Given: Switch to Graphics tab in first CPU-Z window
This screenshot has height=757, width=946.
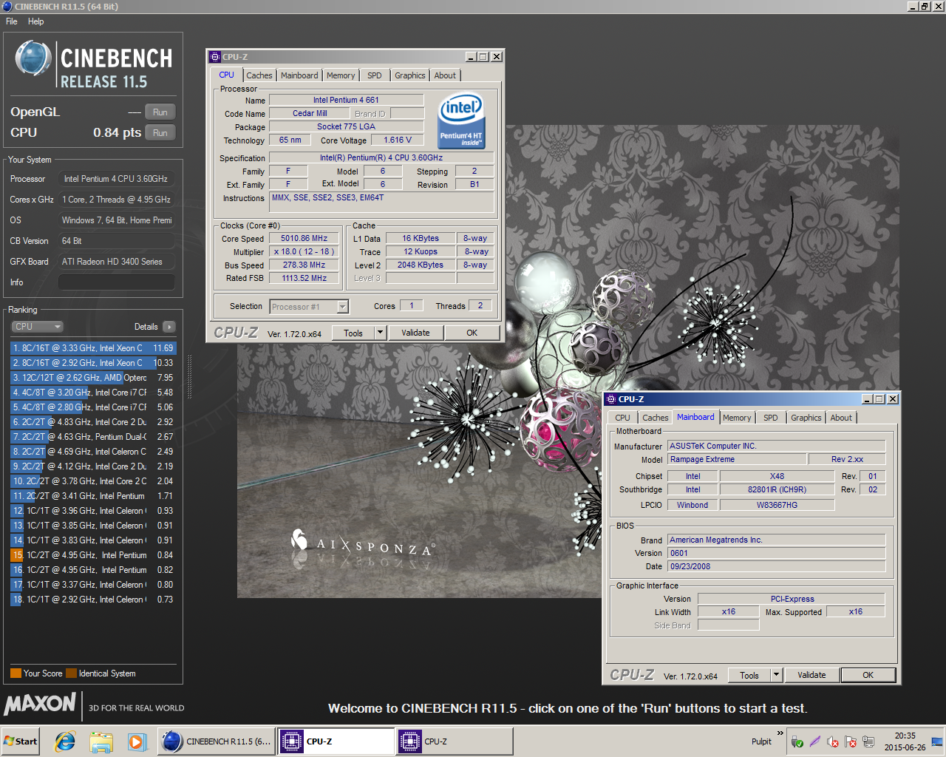Looking at the screenshot, I should 410,75.
